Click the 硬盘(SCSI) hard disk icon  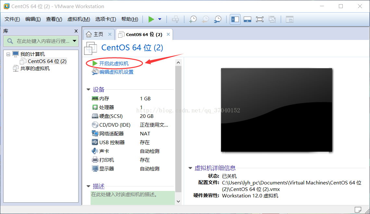pos(95,116)
